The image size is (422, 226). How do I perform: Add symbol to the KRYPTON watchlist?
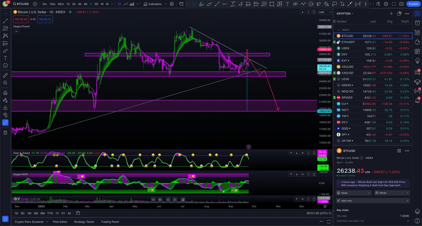coord(391,13)
